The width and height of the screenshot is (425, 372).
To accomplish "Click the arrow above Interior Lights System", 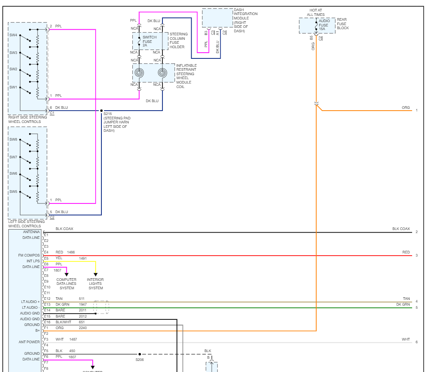I will point(96,274).
